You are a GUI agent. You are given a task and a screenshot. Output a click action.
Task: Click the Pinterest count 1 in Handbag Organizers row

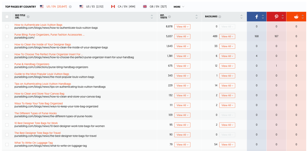pyautogui.click(x=276, y=66)
